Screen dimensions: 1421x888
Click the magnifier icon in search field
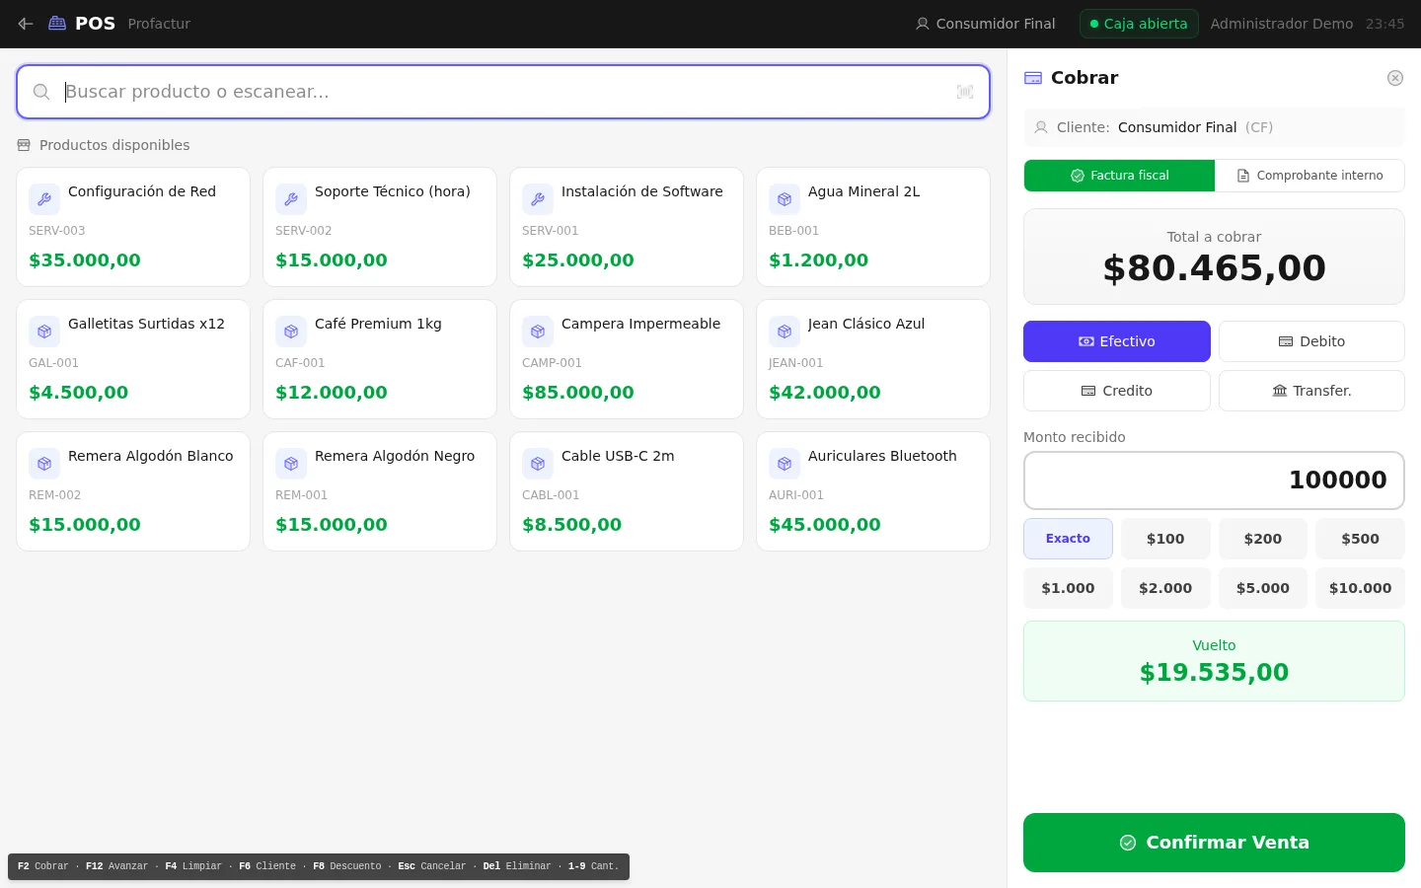[x=41, y=92]
